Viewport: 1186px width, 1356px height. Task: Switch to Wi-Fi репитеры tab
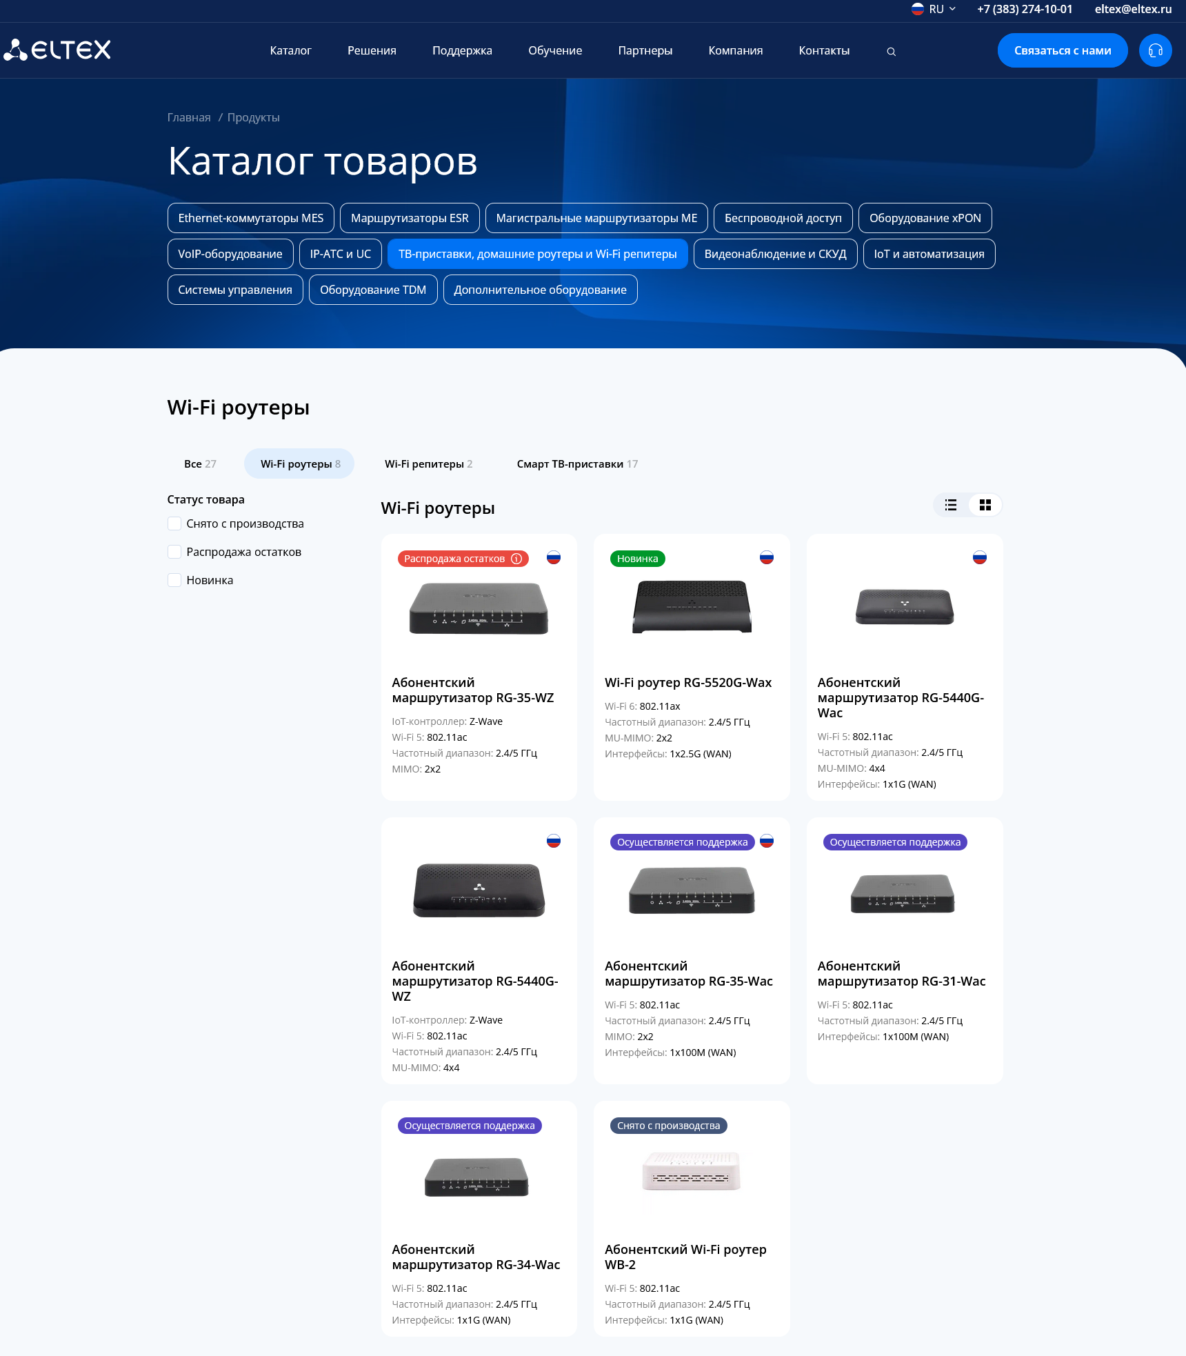point(428,463)
